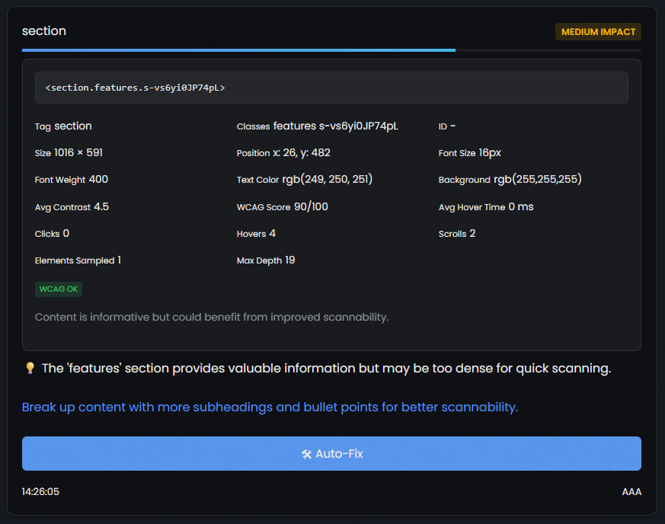Click the Size 1016 × 591 value

click(78, 153)
